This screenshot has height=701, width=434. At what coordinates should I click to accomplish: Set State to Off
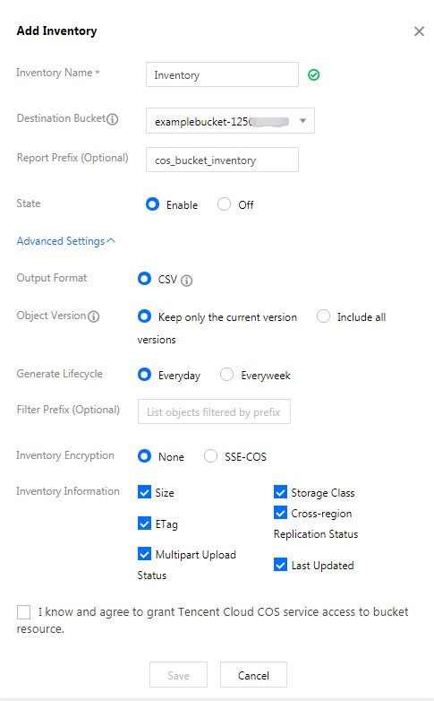point(224,204)
